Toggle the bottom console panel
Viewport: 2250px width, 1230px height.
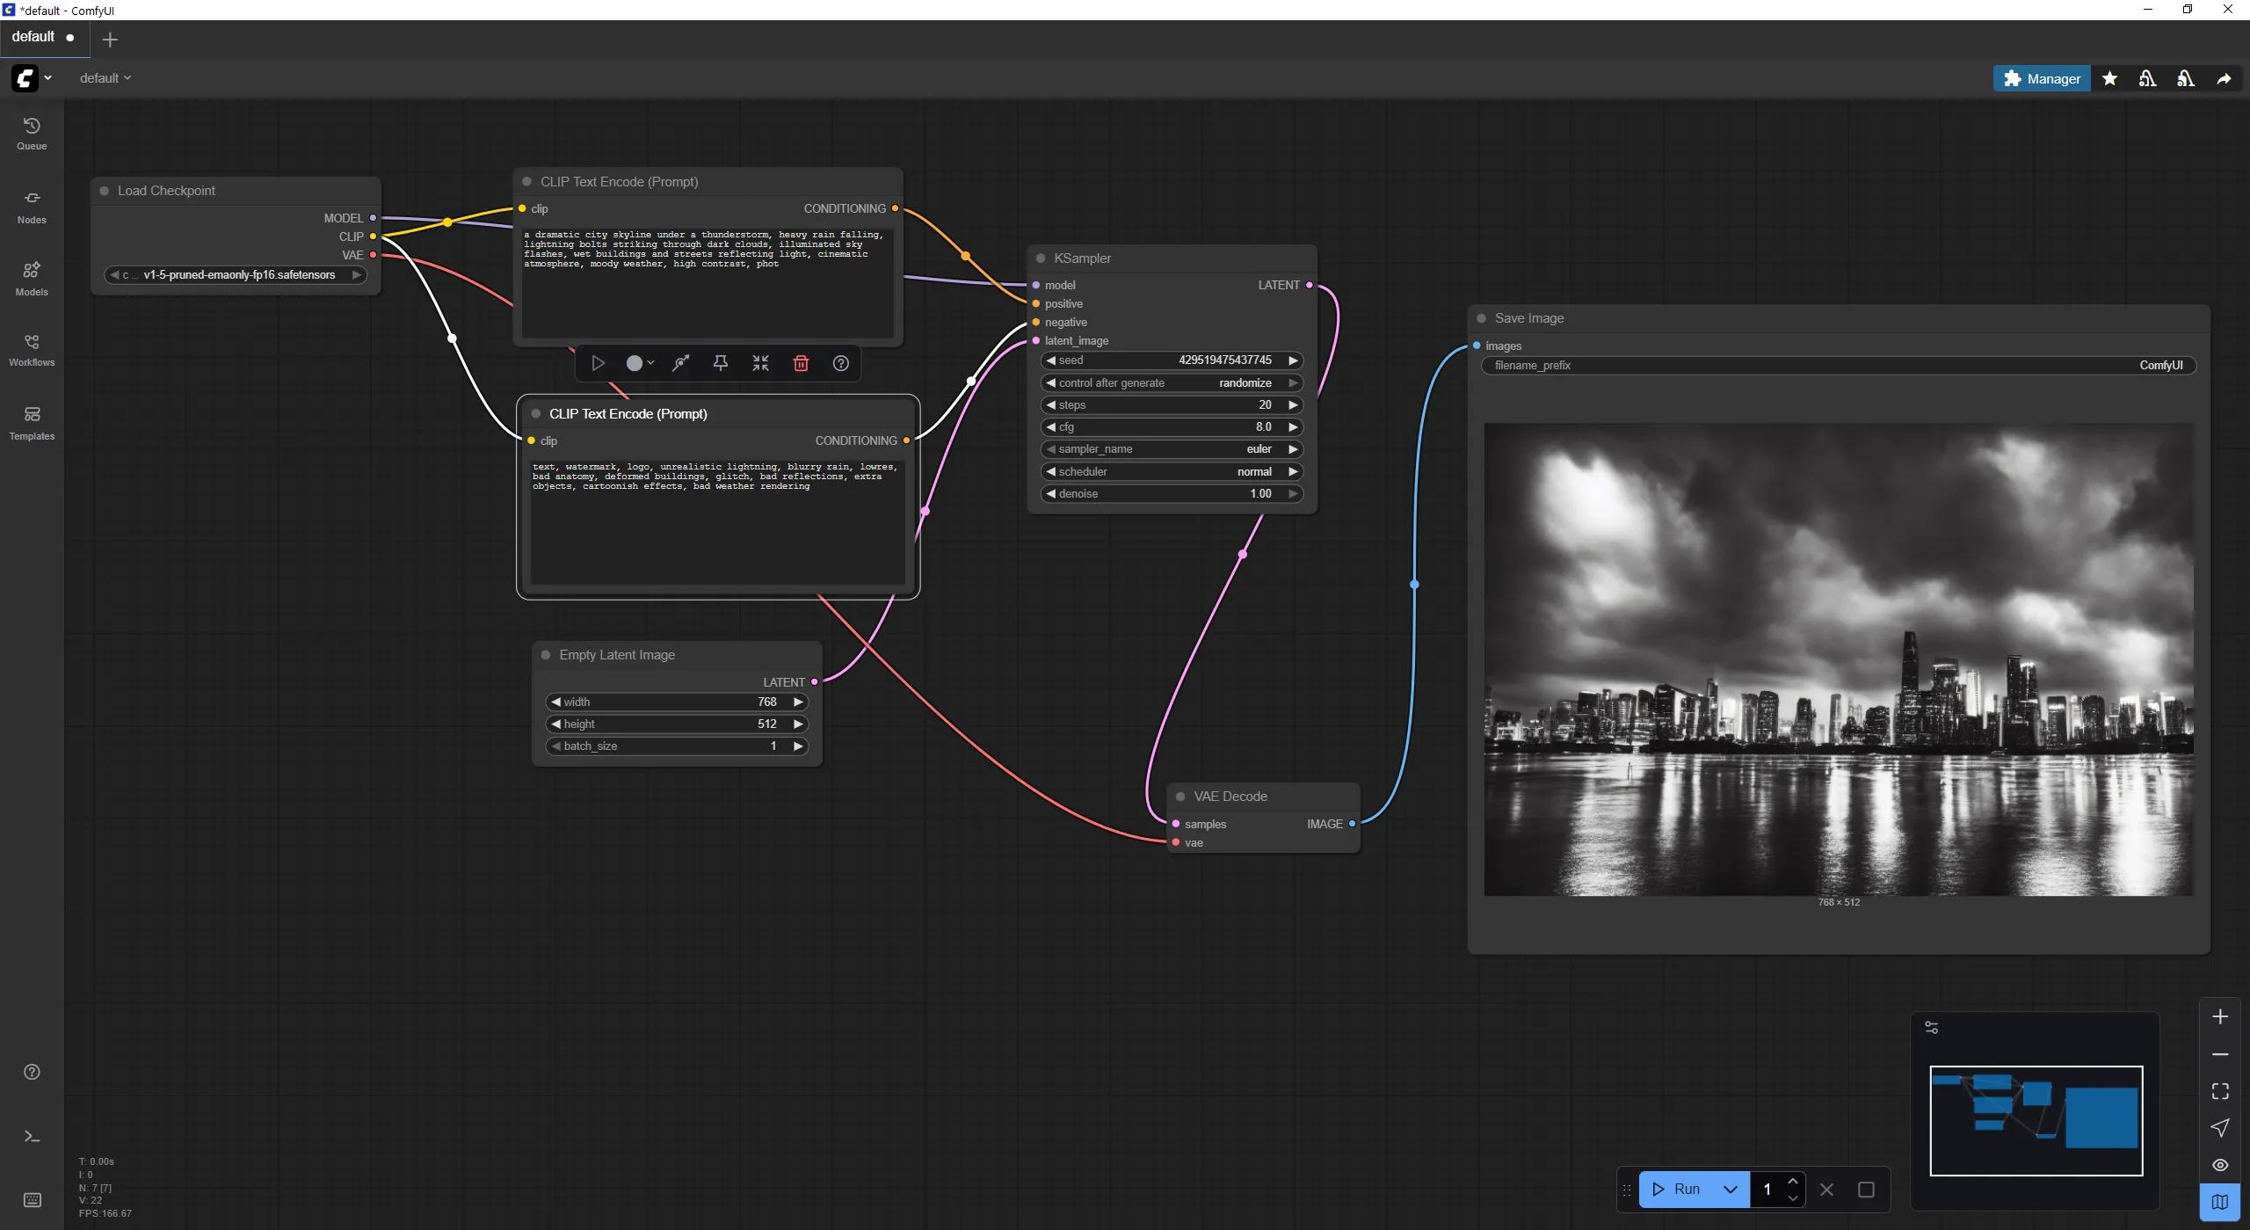[32, 1137]
